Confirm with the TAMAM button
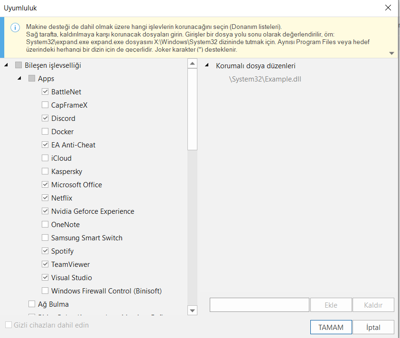 331,327
